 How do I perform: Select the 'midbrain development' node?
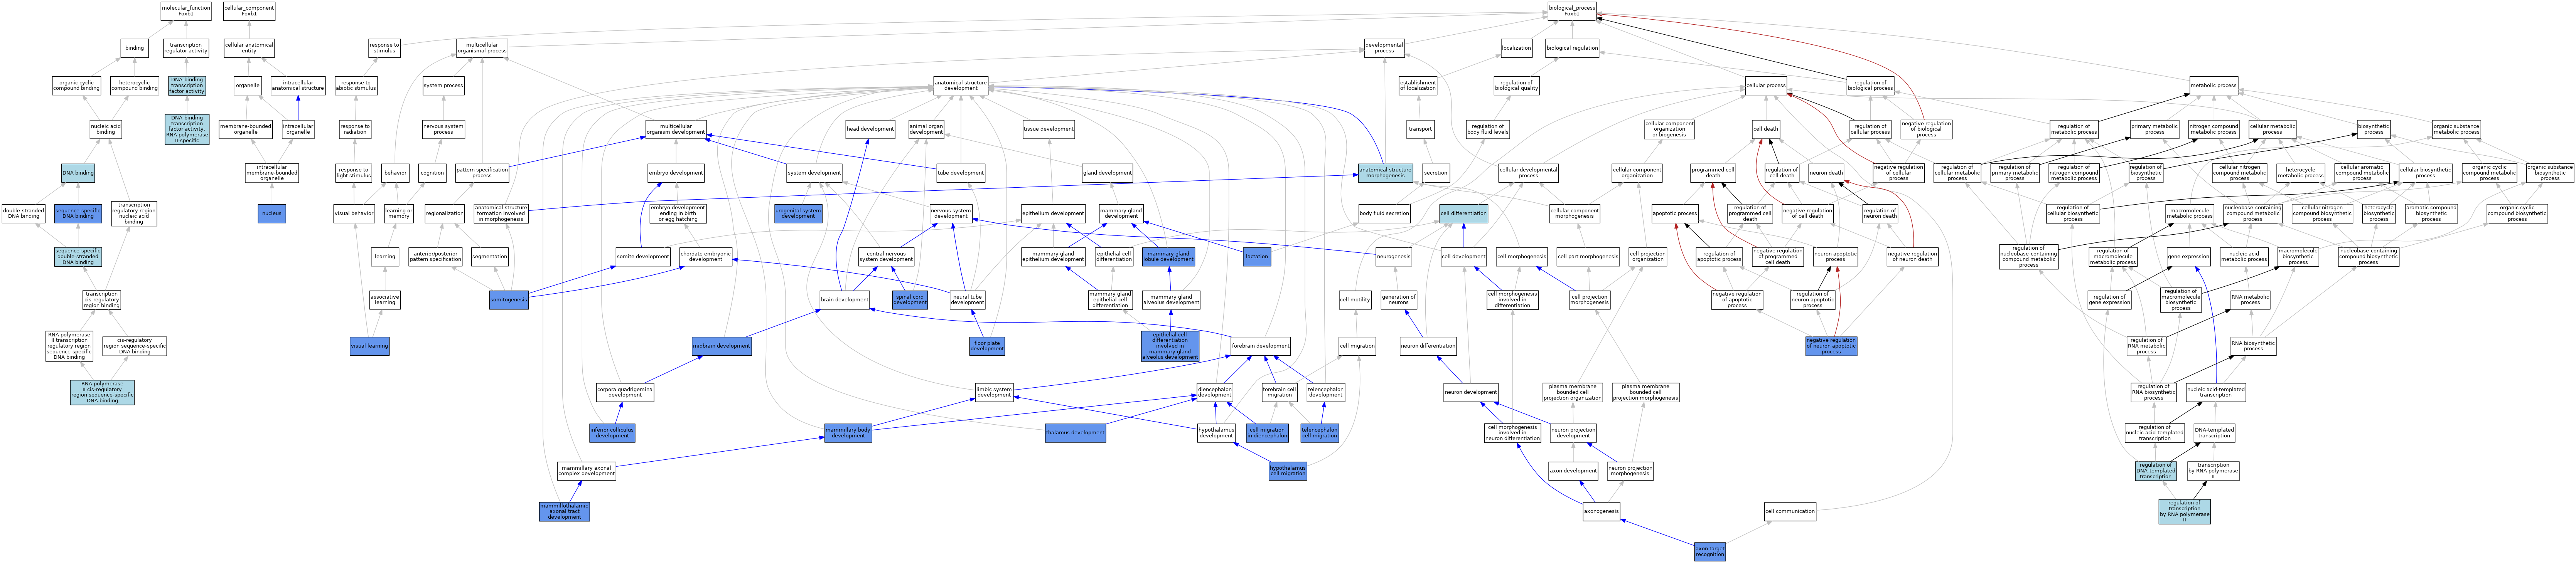(x=721, y=346)
